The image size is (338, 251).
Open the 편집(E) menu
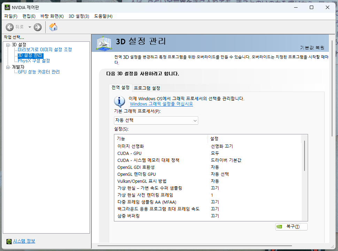click(29, 16)
